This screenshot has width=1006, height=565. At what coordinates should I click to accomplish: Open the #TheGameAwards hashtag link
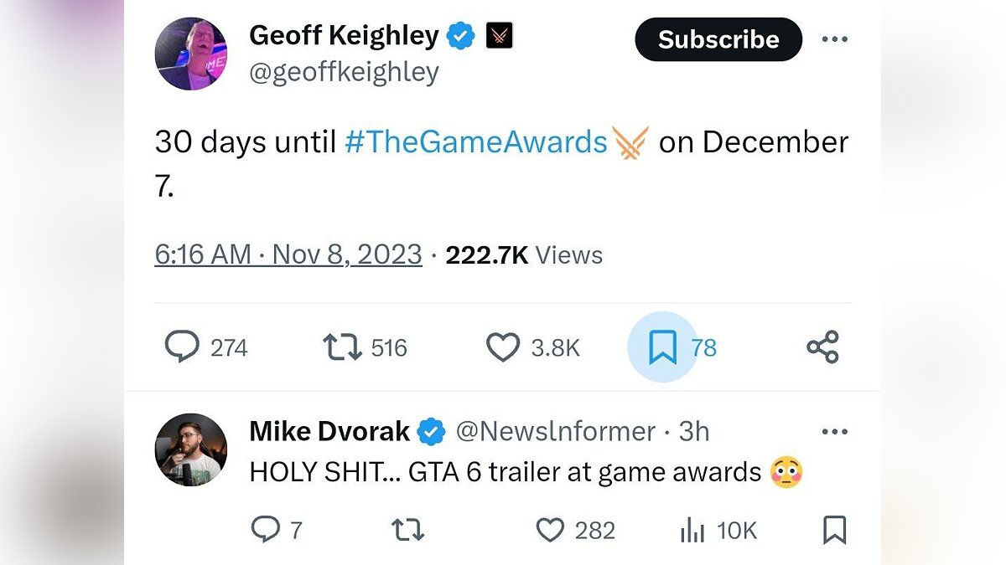[x=475, y=142]
